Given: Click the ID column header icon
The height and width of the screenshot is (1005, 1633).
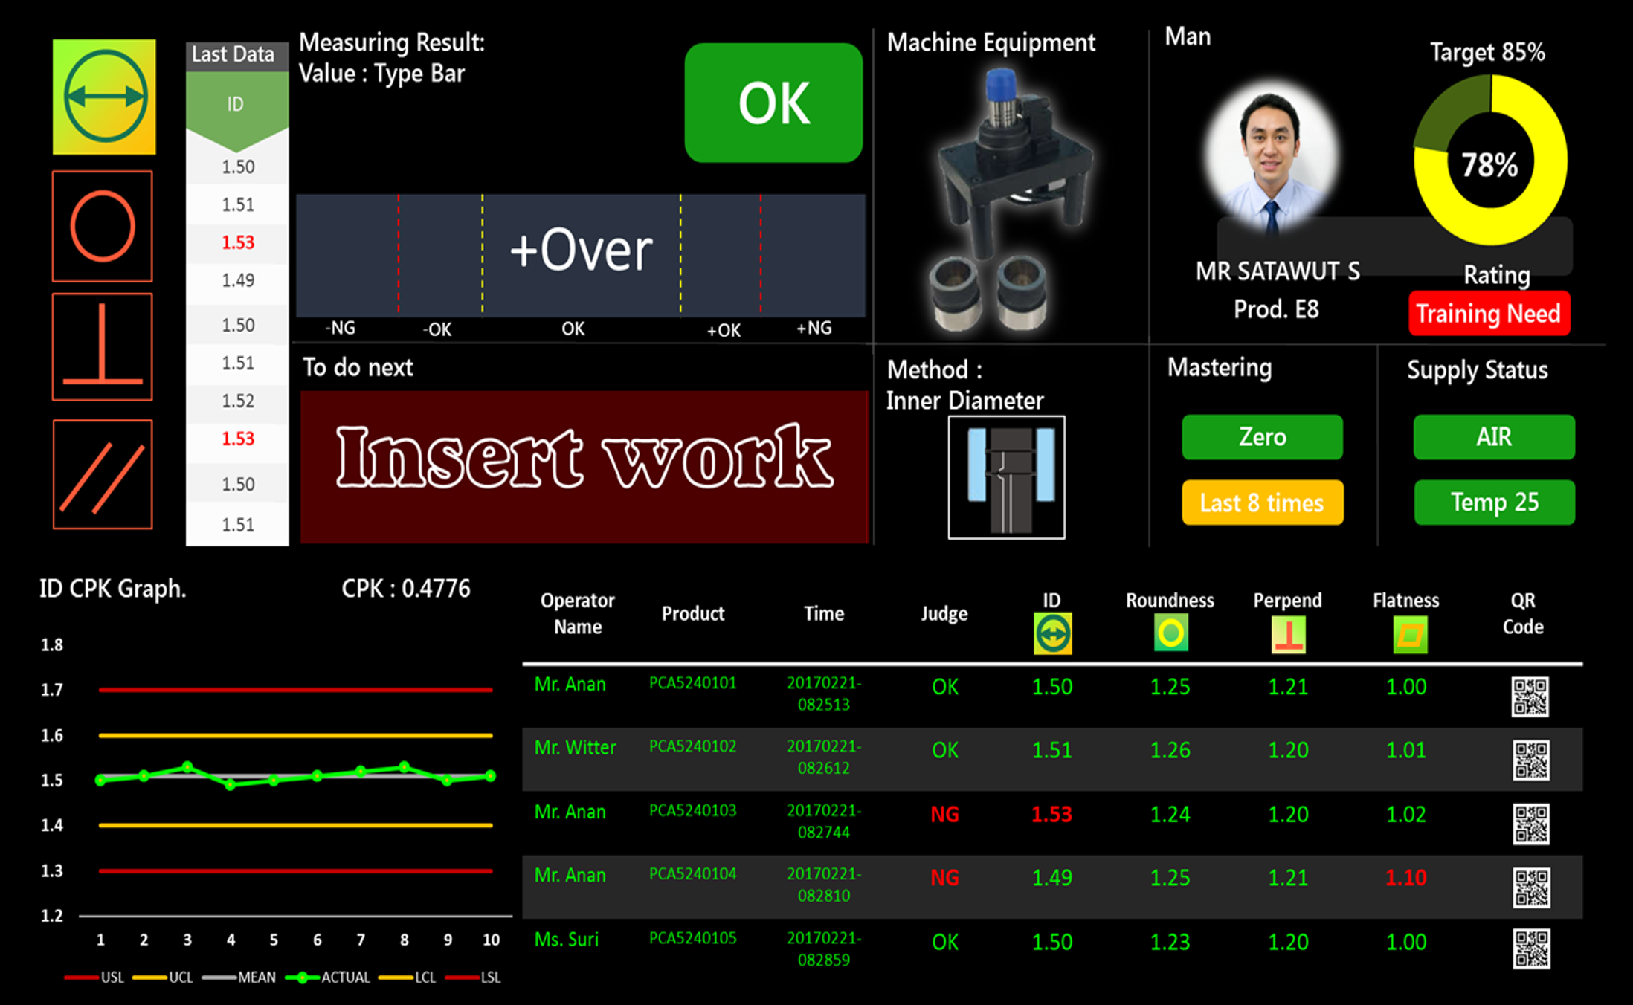Looking at the screenshot, I should [x=1052, y=634].
